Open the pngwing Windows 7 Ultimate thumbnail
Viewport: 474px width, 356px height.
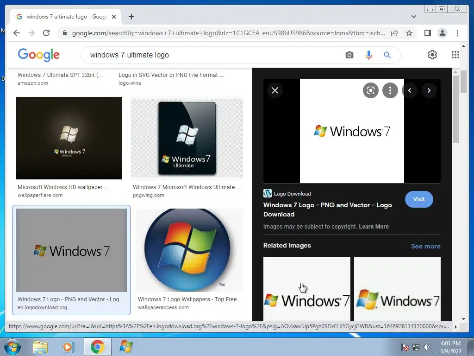point(187,138)
